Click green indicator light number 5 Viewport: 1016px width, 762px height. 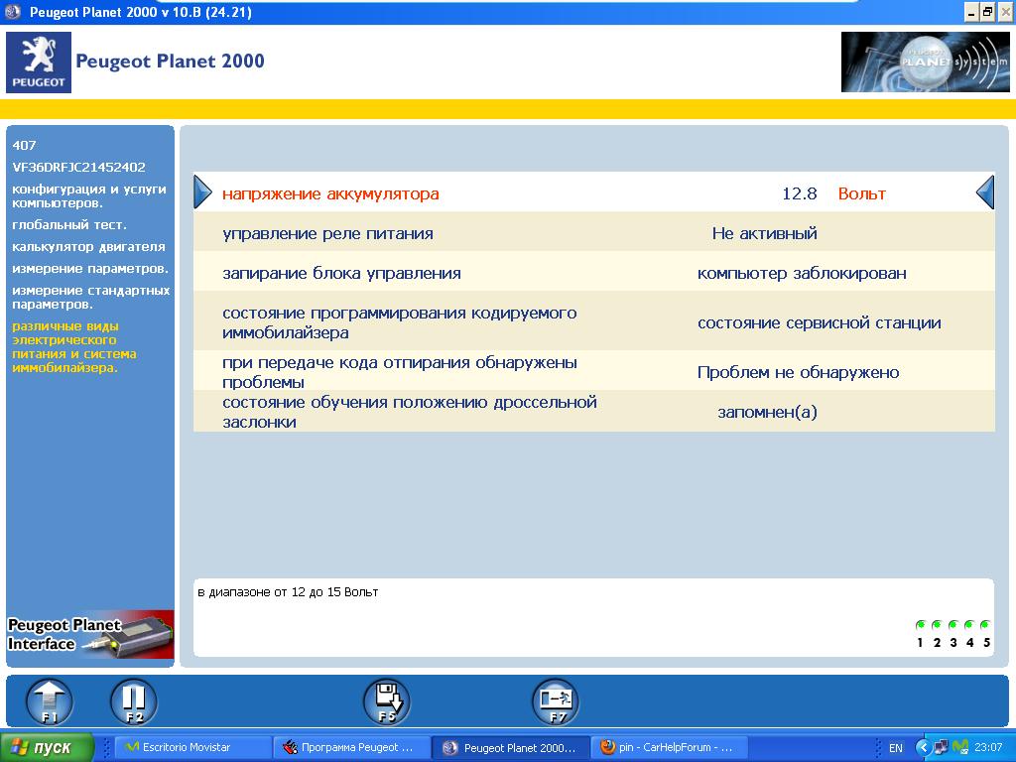click(985, 625)
